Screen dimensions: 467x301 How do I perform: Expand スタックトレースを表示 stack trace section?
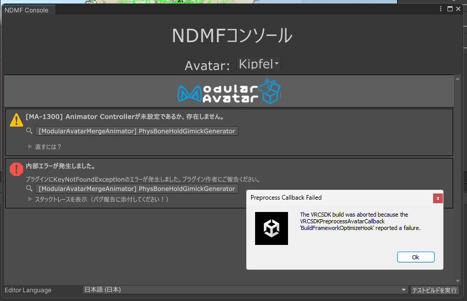30,199
